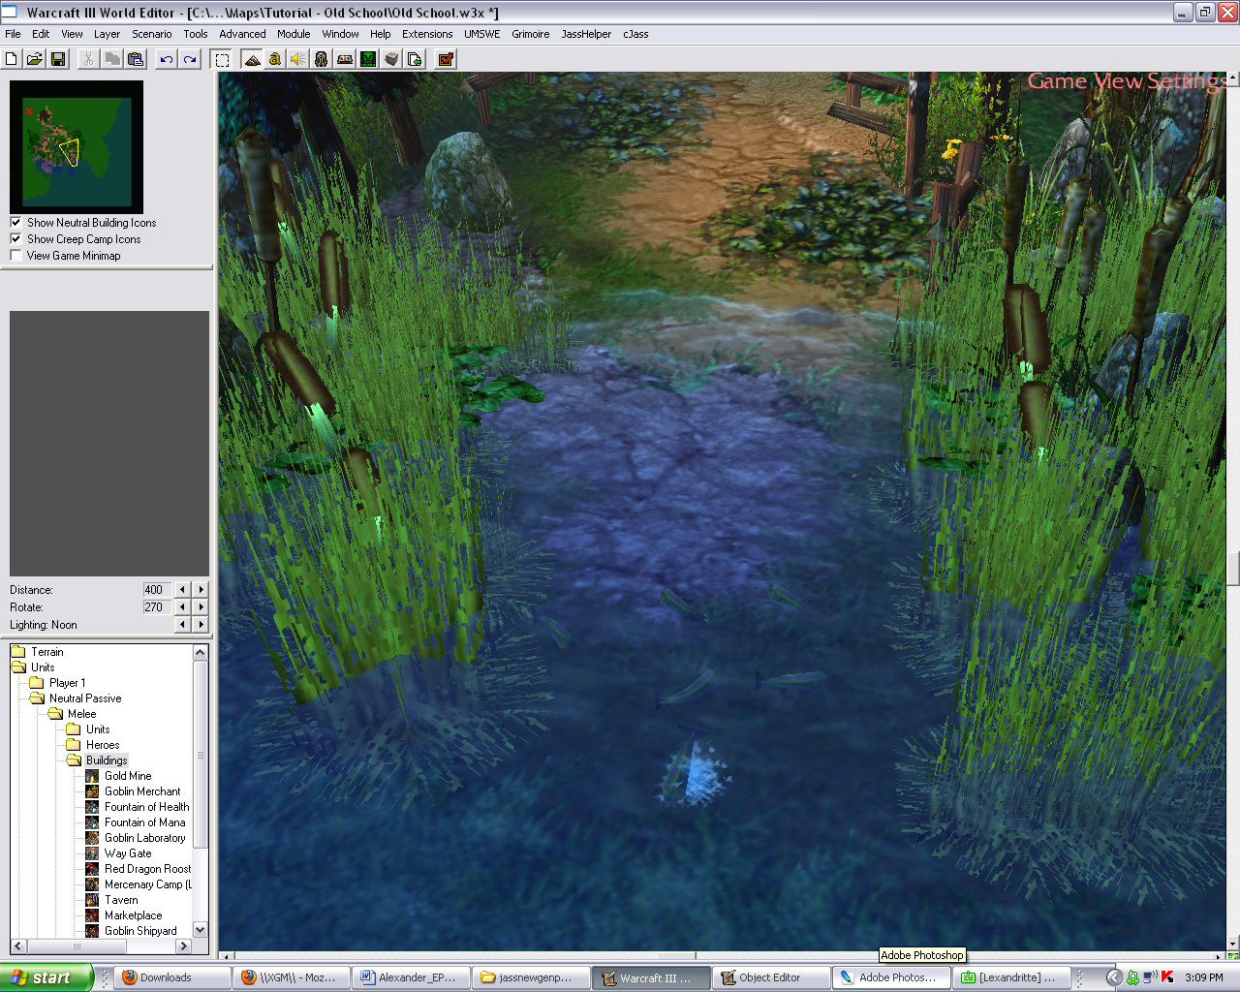Viewport: 1240px width, 992px height.
Task: Open the Trigger Editor letter 'a' icon
Action: 275,59
